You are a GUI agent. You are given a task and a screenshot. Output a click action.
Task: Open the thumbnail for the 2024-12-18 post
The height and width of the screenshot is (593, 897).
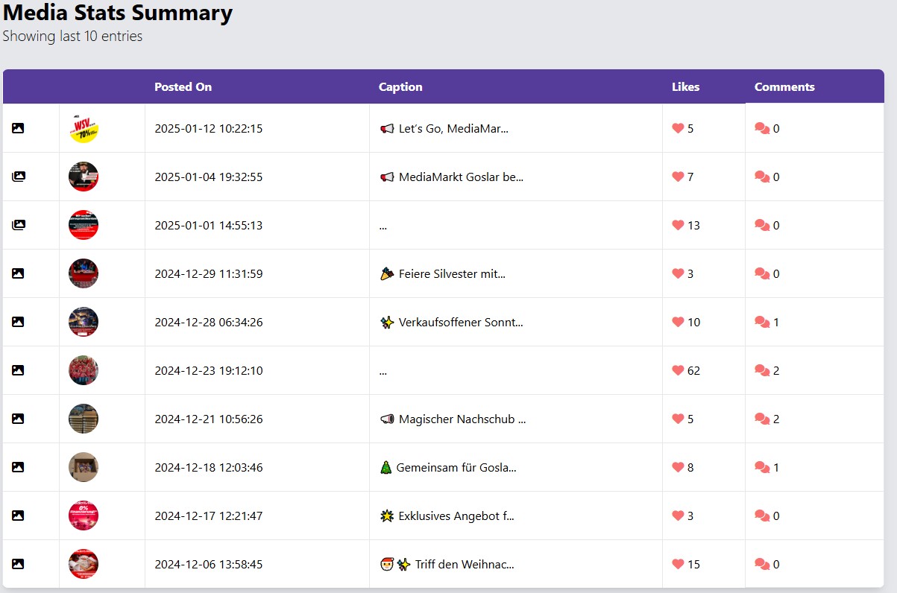pos(84,467)
